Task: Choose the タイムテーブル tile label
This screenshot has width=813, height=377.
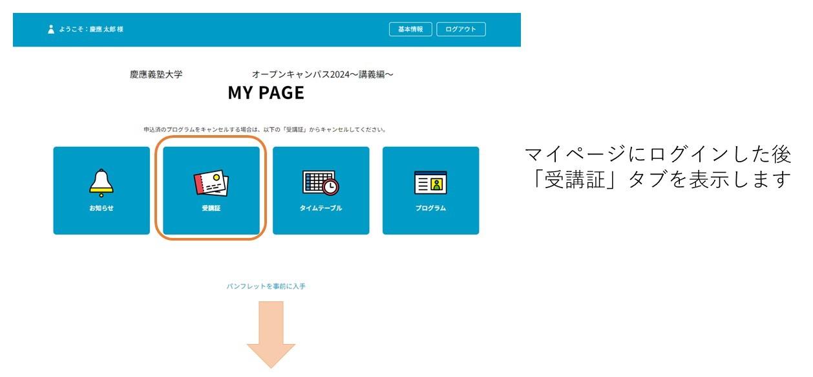Action: click(x=321, y=208)
